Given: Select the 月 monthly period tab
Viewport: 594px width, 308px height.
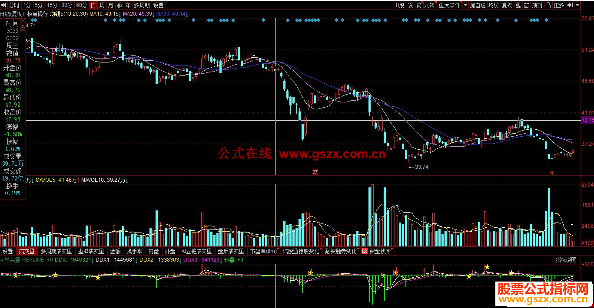Looking at the screenshot, I should (110, 5).
